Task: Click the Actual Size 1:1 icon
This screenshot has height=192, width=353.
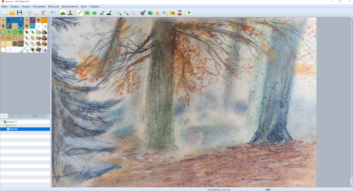Action: click(134, 13)
